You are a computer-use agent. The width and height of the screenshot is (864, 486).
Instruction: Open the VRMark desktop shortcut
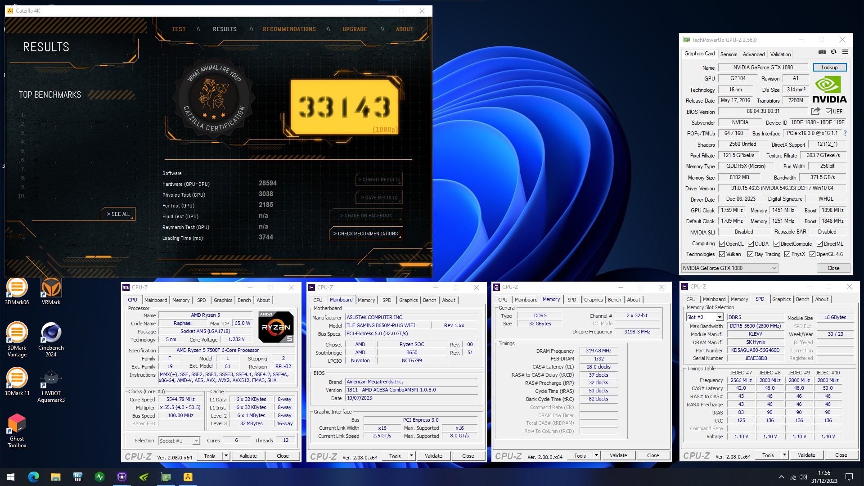pyautogui.click(x=51, y=292)
